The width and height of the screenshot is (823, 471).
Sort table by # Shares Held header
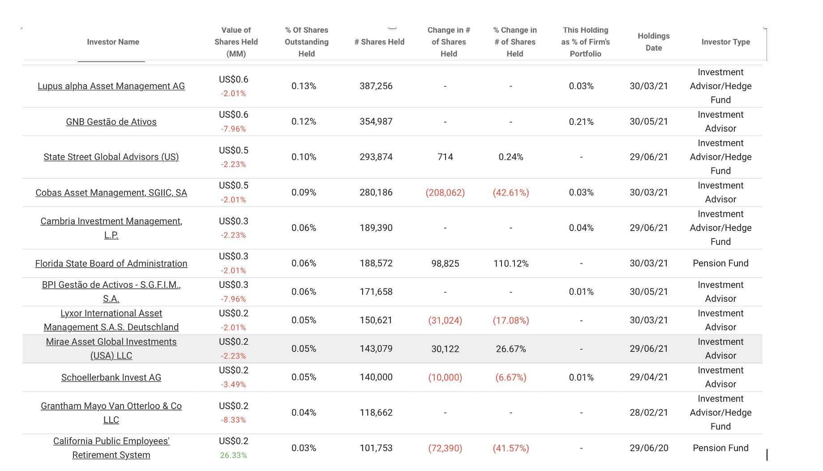click(x=379, y=42)
